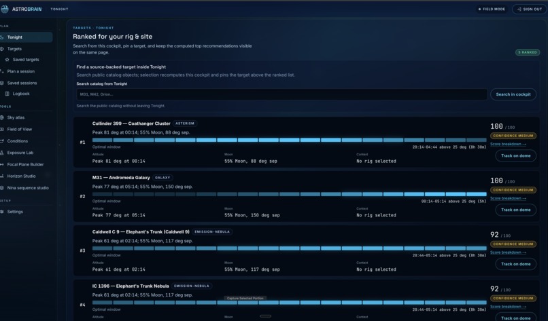Open the Conditions tool

tap(27, 141)
